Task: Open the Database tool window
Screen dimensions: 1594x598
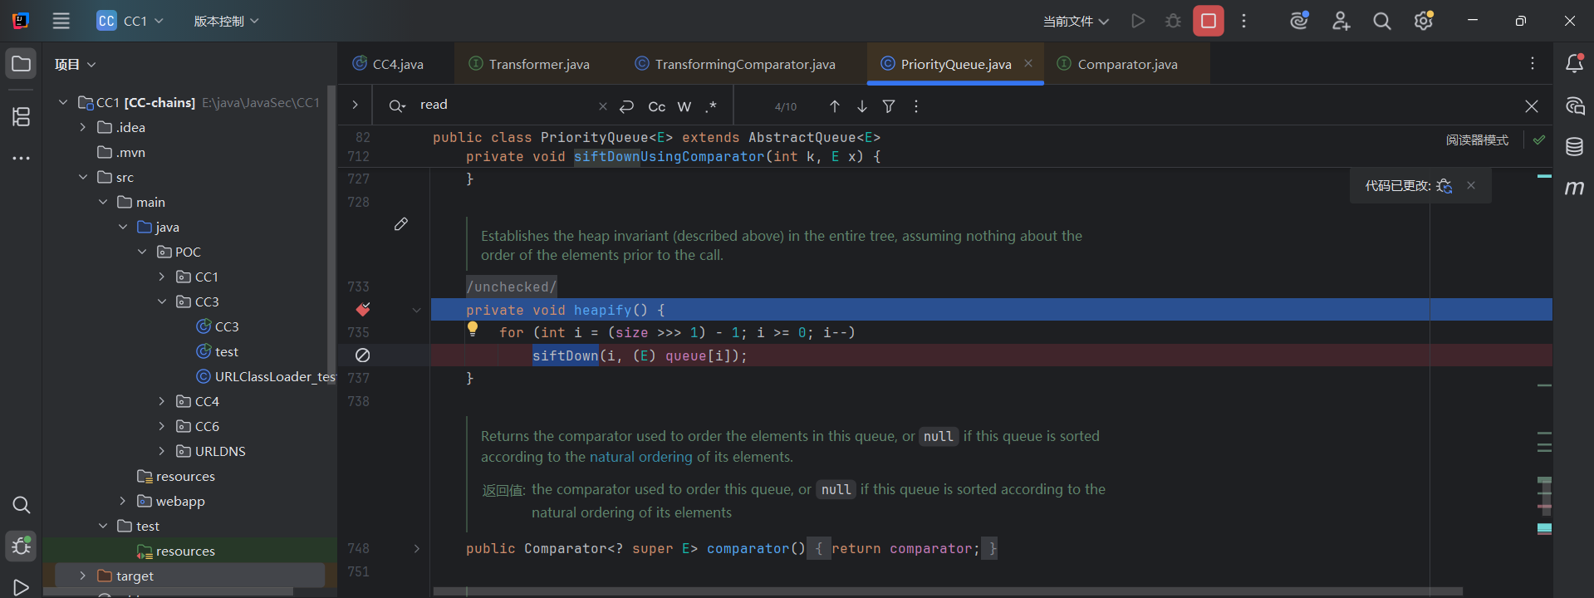Action: tap(1574, 147)
